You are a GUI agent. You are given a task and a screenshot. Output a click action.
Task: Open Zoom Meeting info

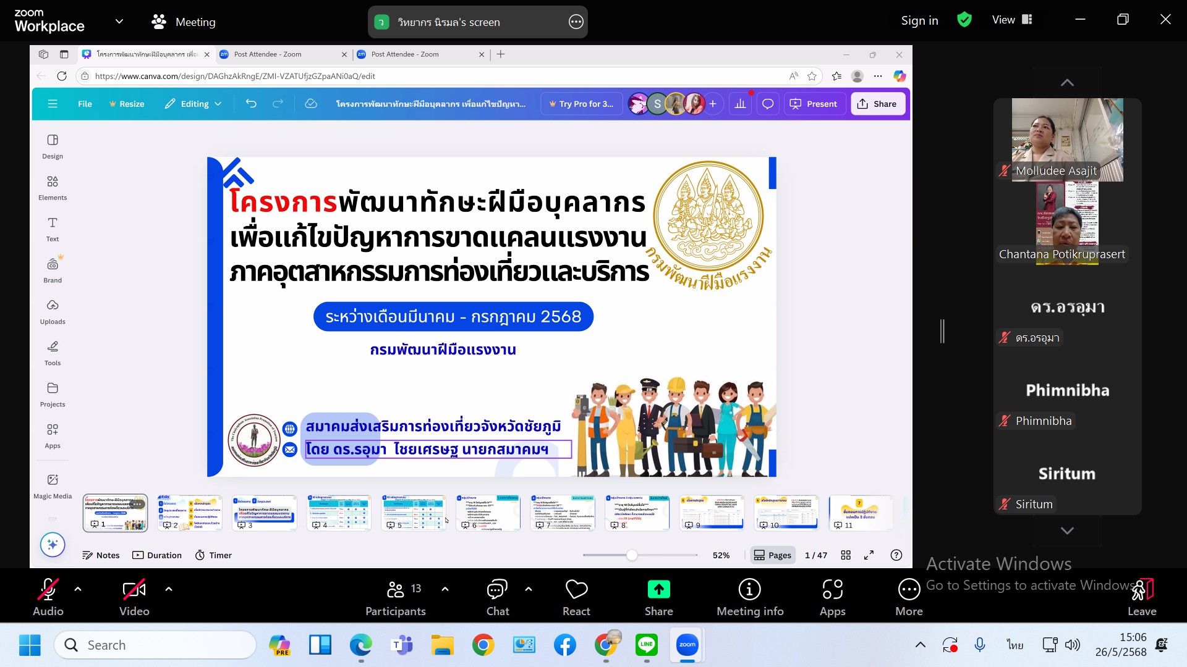tap(750, 597)
